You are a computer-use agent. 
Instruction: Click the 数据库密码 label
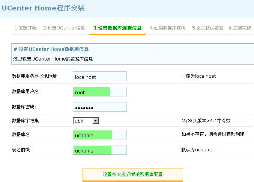(24, 107)
